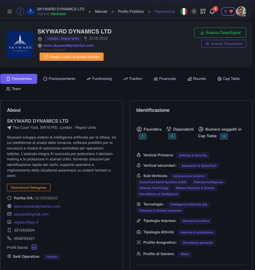Viewport: 255px width, 270px height.
Task: Click the Skyward small logo in header
Action: (x=31, y=11)
